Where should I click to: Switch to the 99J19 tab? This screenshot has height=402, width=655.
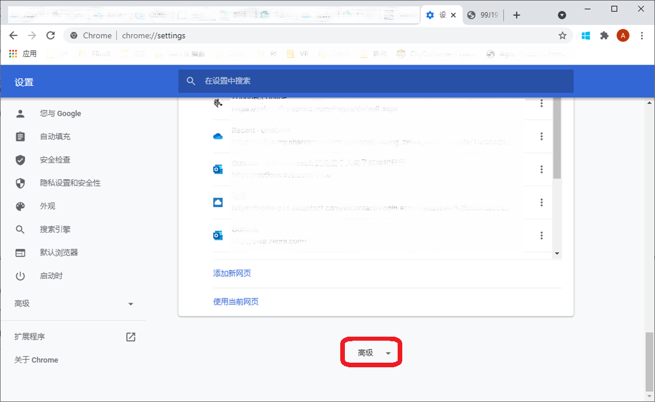483,15
